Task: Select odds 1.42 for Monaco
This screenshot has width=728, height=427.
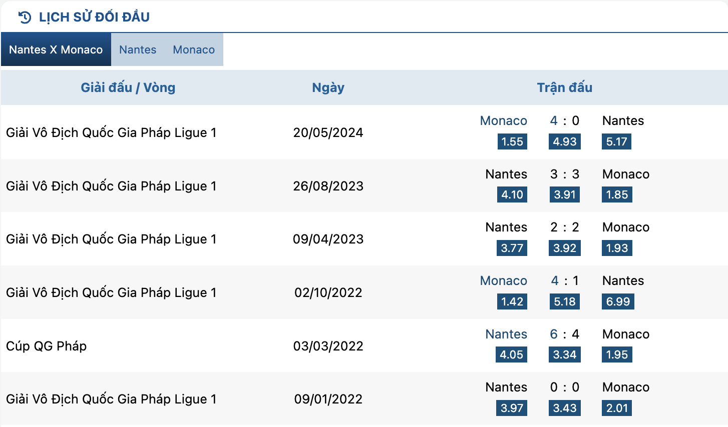Action: tap(512, 301)
